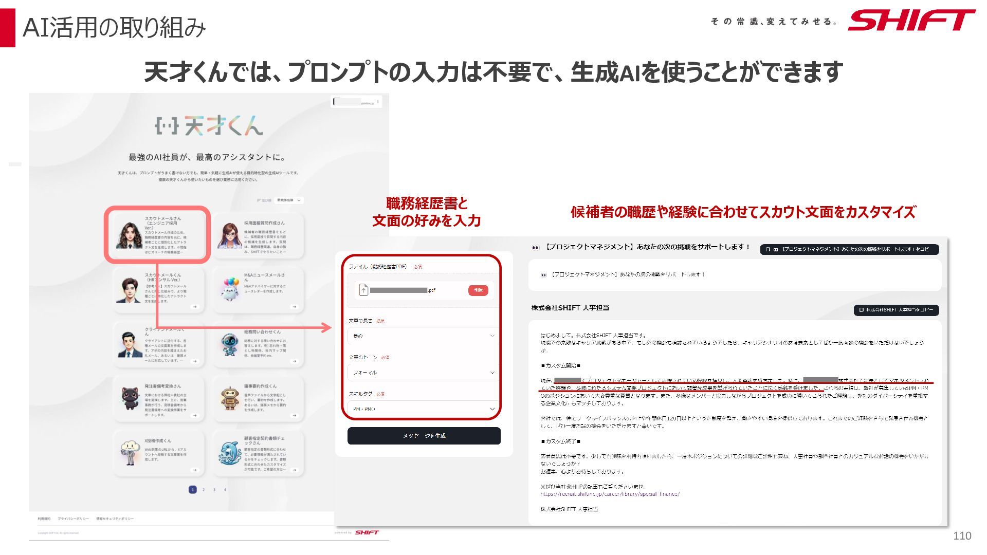The image size is (987, 555).
Task: Select the M&Aニュースメールさん balloon mascot icon
Action: [230, 289]
